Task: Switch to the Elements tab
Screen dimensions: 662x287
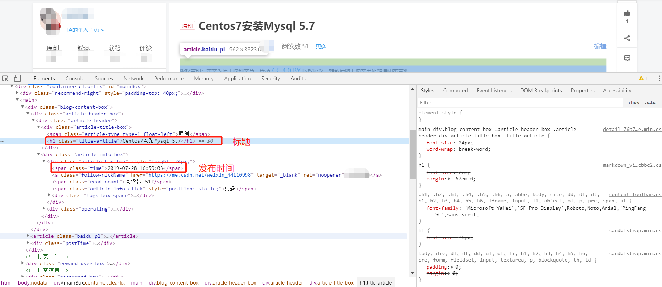Action: click(44, 79)
